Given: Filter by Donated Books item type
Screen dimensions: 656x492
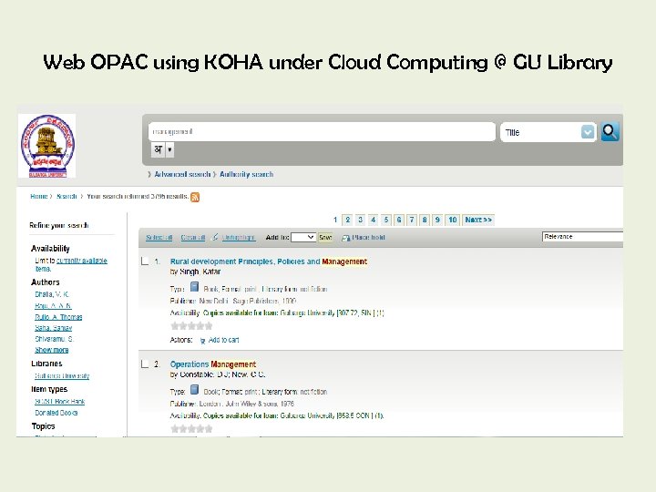Looking at the screenshot, I should coord(56,413).
